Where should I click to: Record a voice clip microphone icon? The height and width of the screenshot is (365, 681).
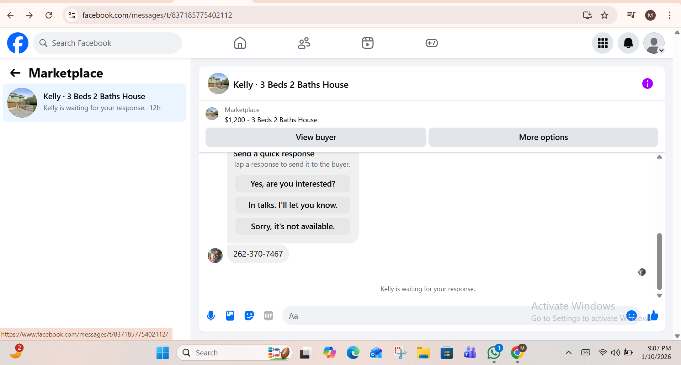click(211, 316)
